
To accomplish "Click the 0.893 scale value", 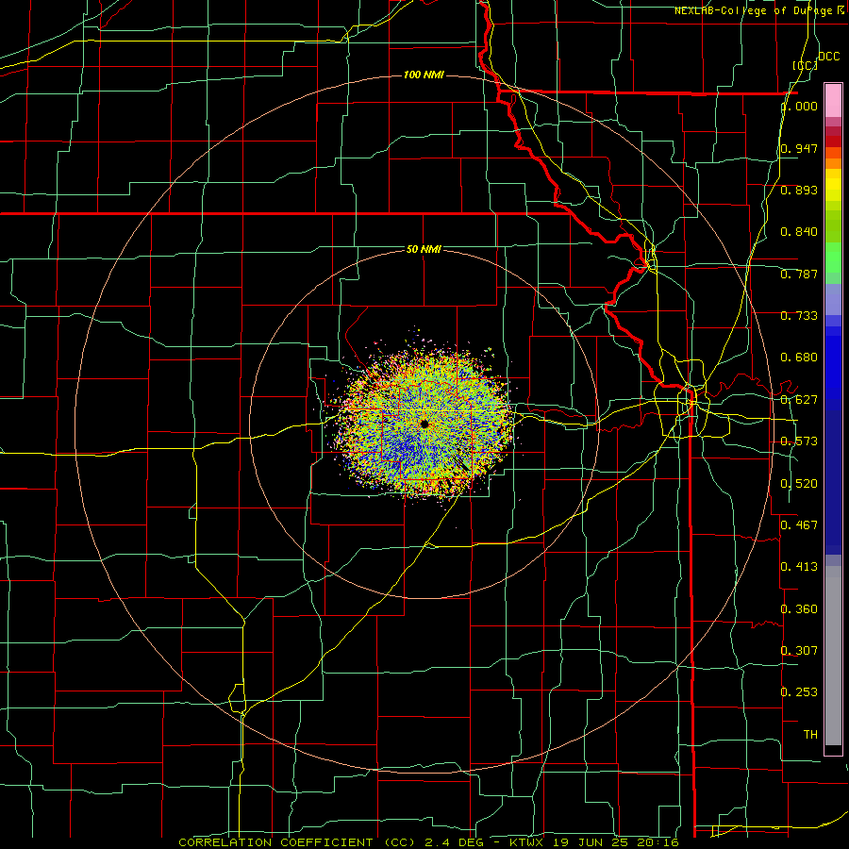I will pos(799,190).
